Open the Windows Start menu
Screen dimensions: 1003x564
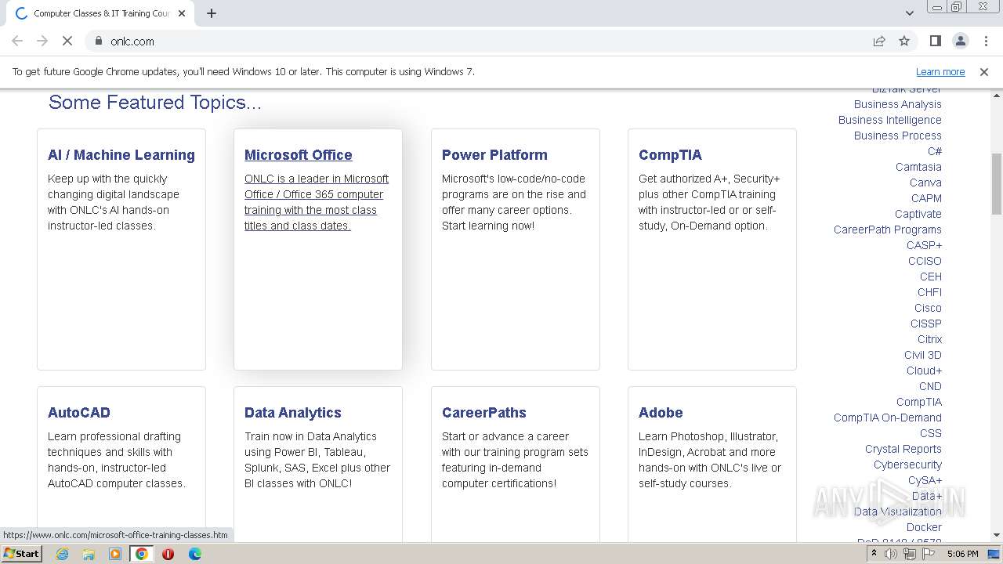click(21, 554)
